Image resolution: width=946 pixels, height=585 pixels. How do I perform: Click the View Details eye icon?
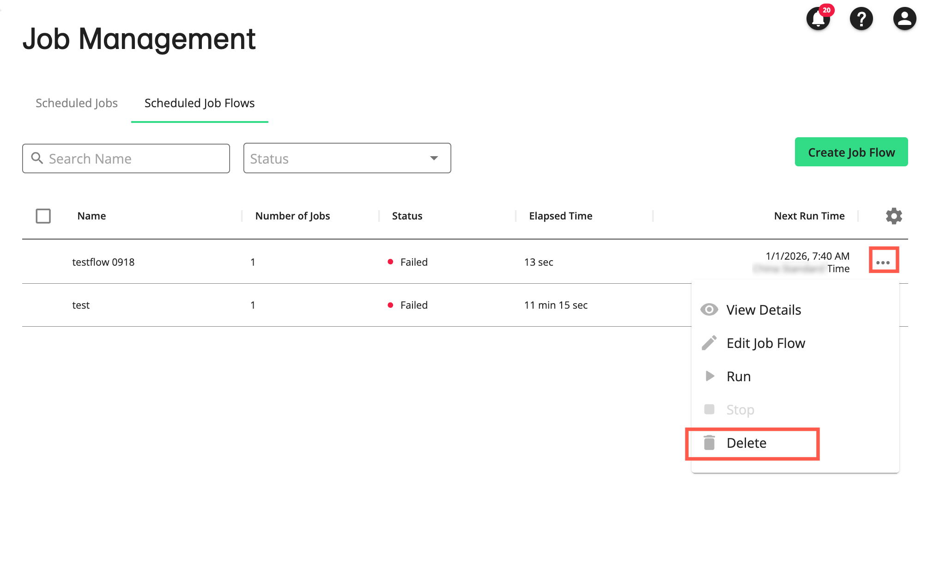(x=709, y=310)
